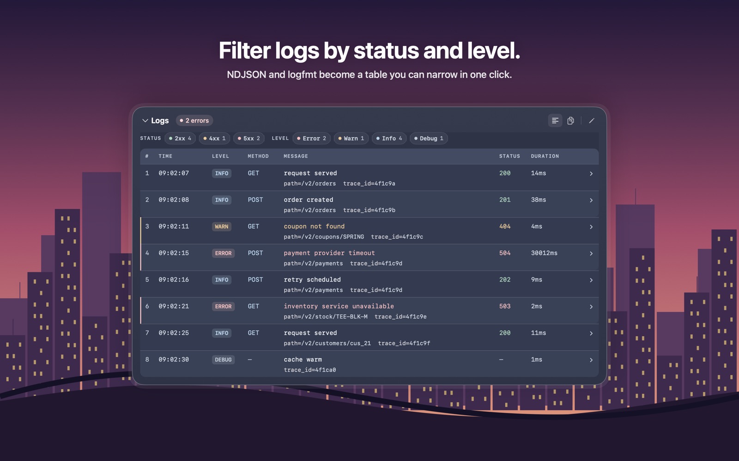Toggle the 2xx status filter
This screenshot has width=739, height=461.
point(180,138)
